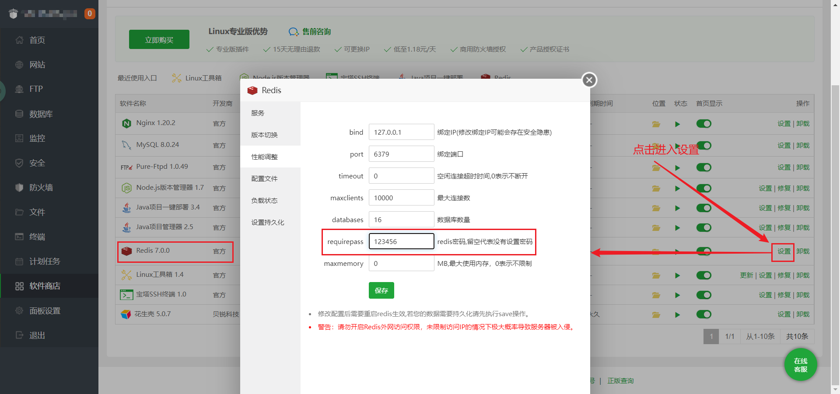Go to FTP in the sidebar
This screenshot has width=840, height=394.
click(x=36, y=89)
